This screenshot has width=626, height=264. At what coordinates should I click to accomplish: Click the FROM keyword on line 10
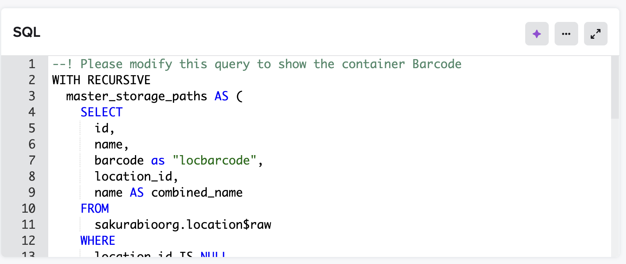coord(95,209)
